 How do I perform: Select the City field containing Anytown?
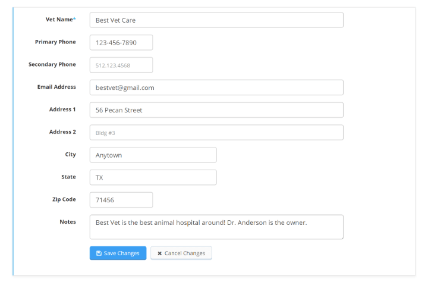click(153, 155)
